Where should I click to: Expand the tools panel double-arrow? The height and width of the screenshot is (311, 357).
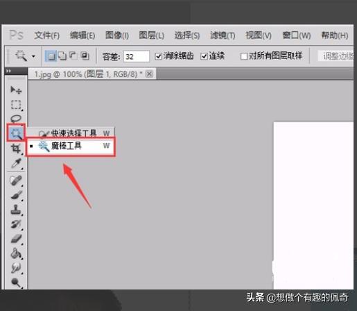tap(9, 71)
